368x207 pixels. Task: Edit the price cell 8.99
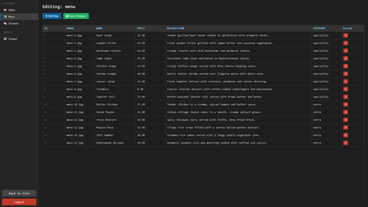pos(150,89)
